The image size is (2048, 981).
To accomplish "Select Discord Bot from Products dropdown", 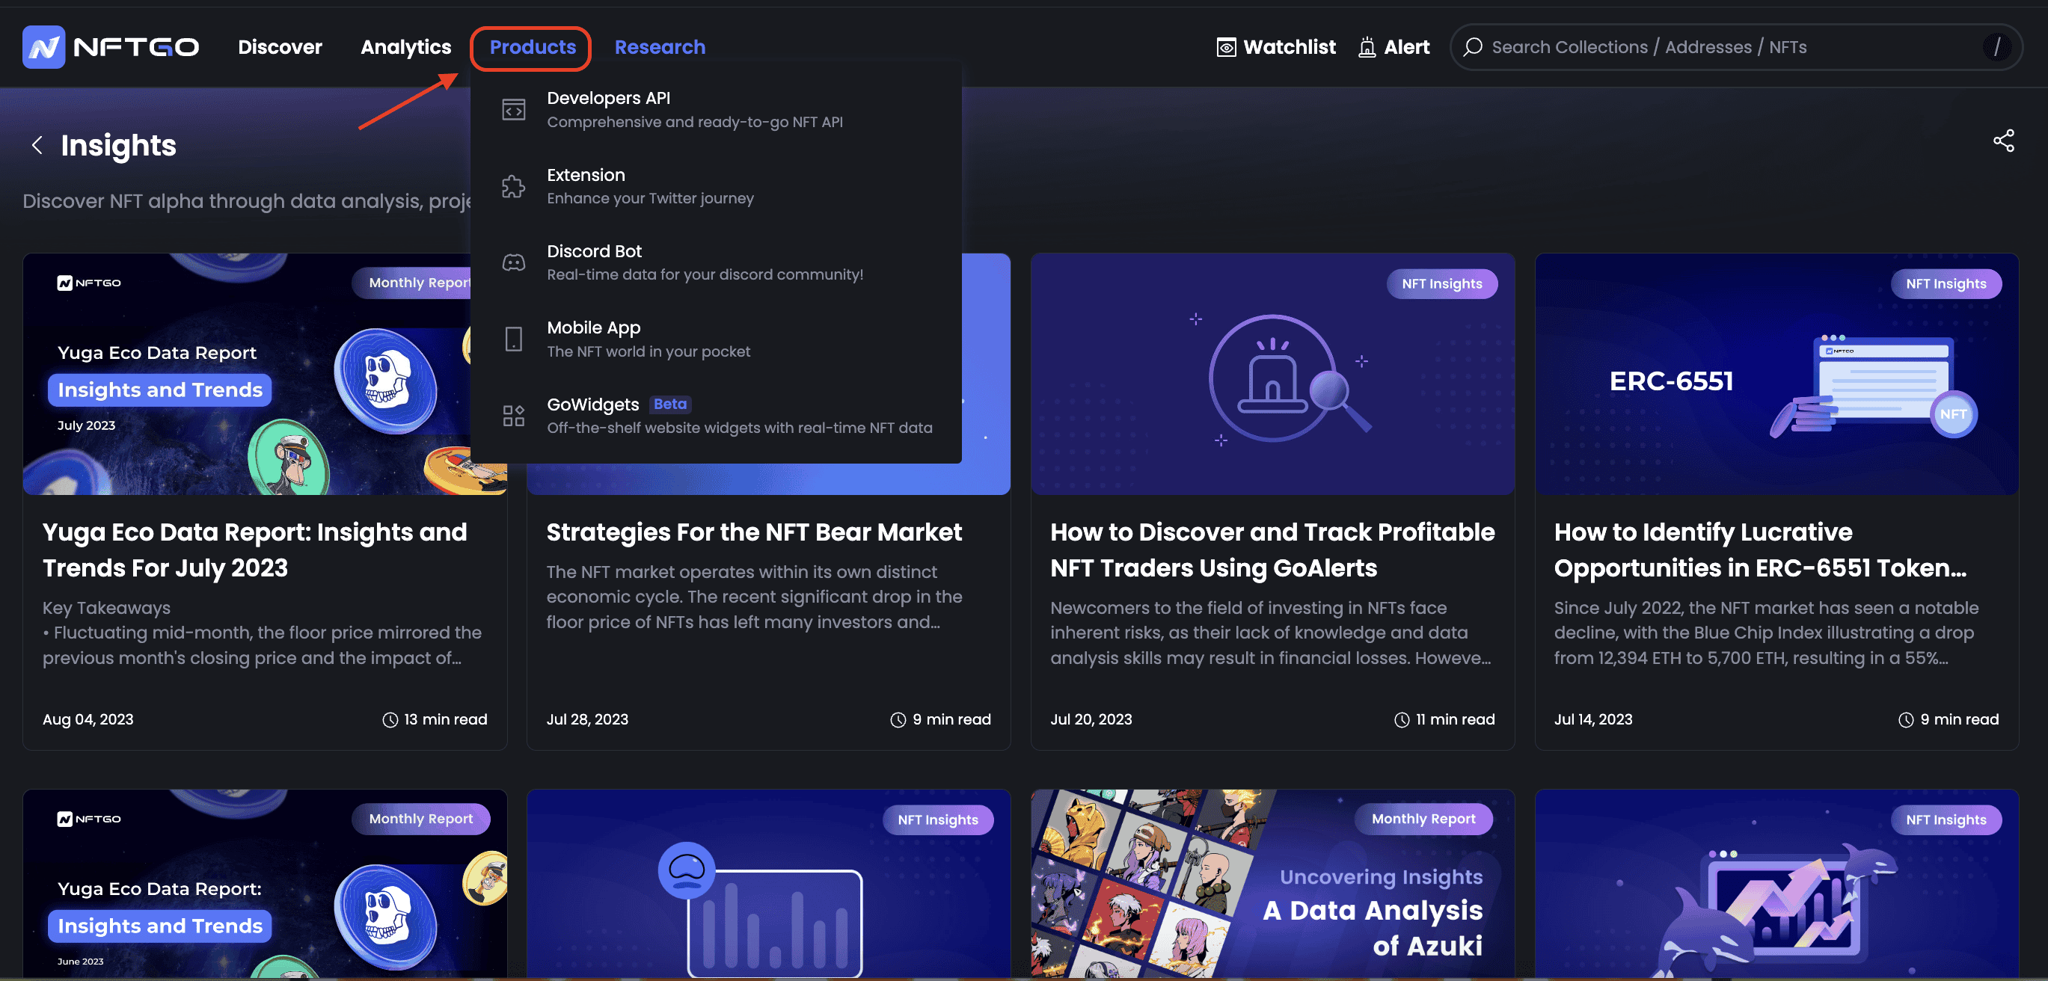I will [716, 262].
